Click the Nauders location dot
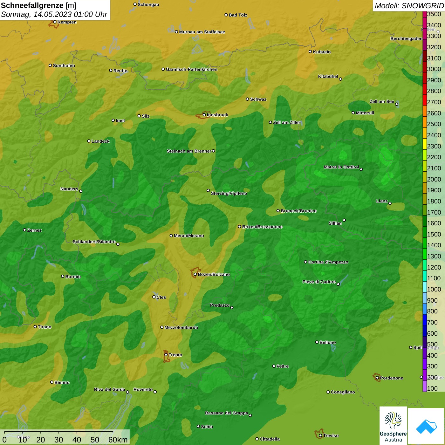Screen dimensions: 445x445 click(81, 191)
